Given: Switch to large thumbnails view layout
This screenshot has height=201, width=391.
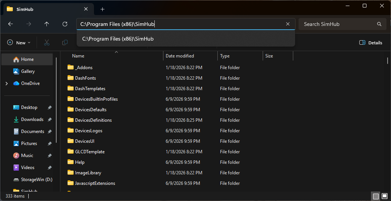Looking at the screenshot, I should 385,196.
